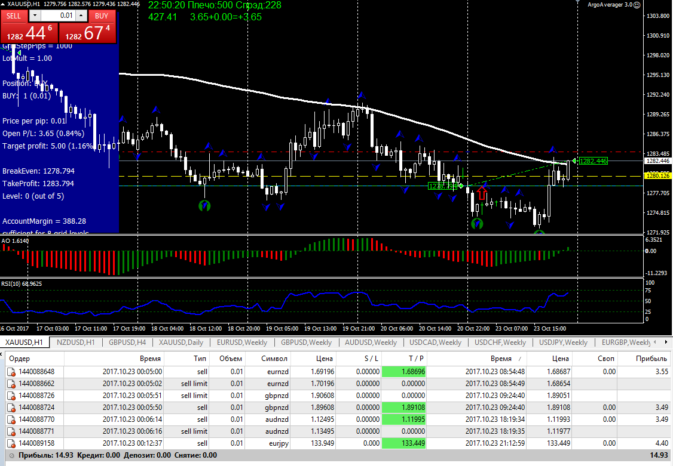The image size is (673, 466).
Task: Click the summary row circle icon
Action: click(11, 455)
